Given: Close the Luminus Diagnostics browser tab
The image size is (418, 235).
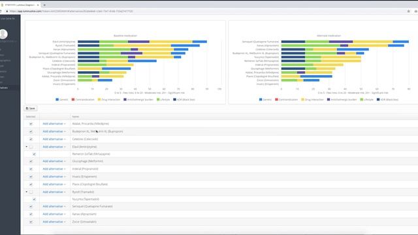Looking at the screenshot, I should click(x=38, y=5).
